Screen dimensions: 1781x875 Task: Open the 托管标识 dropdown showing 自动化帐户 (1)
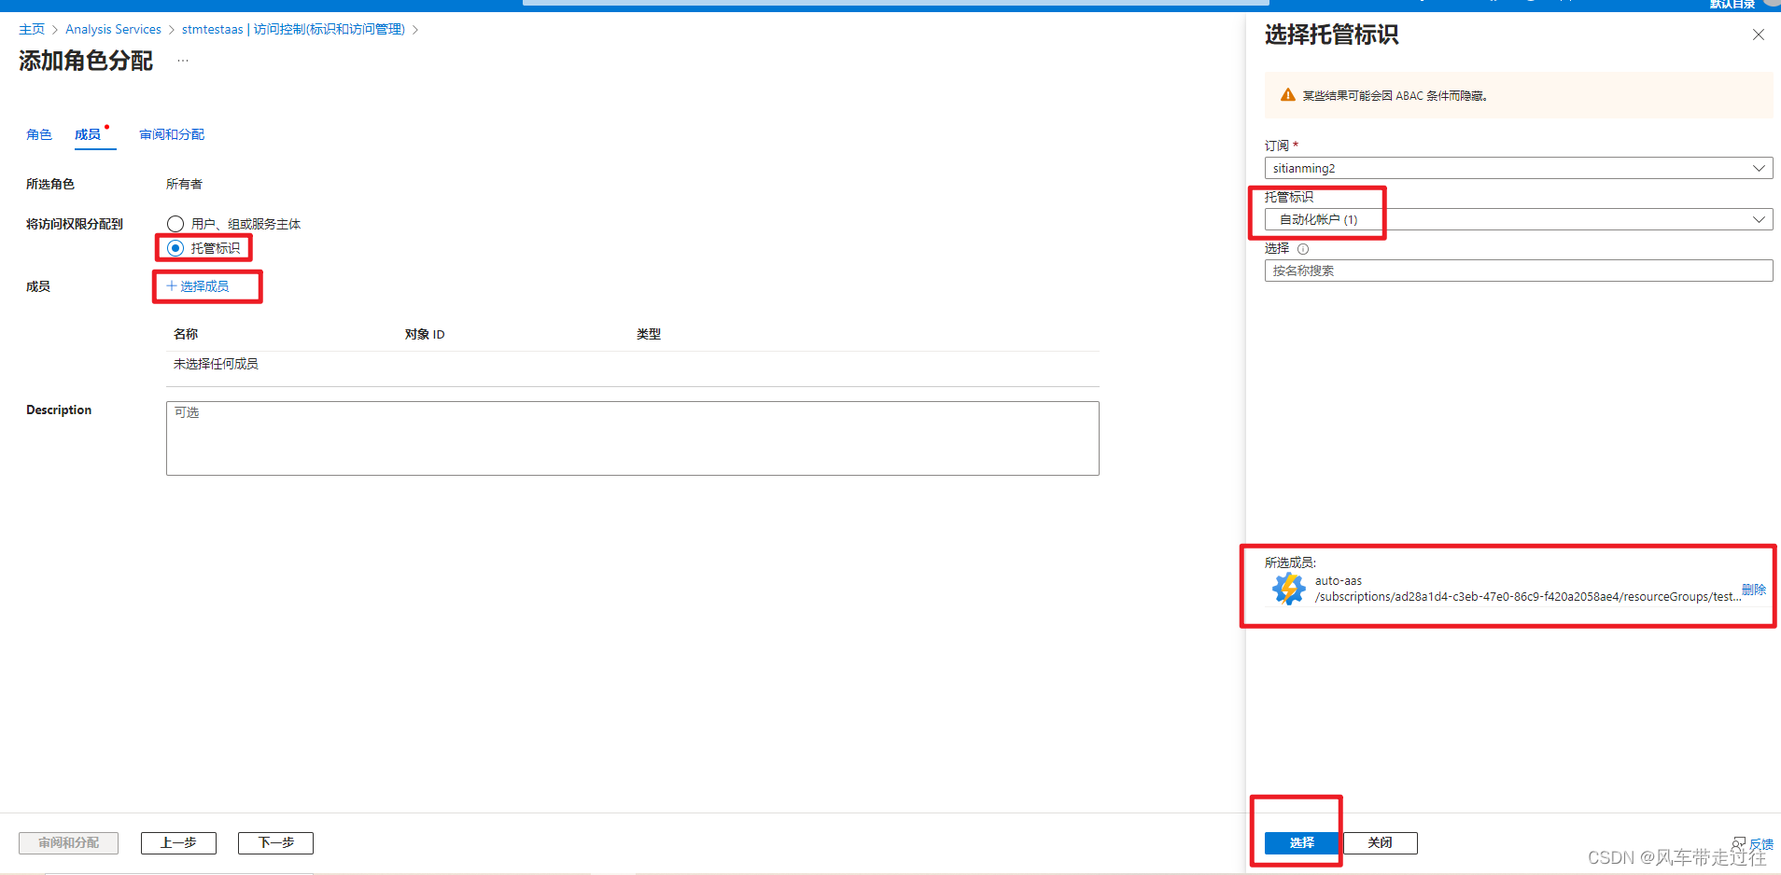[x=1519, y=219]
